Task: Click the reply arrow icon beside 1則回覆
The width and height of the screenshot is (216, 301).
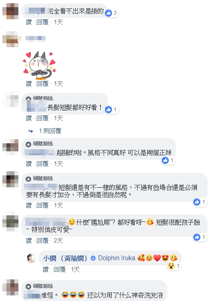Action: pos(31,131)
